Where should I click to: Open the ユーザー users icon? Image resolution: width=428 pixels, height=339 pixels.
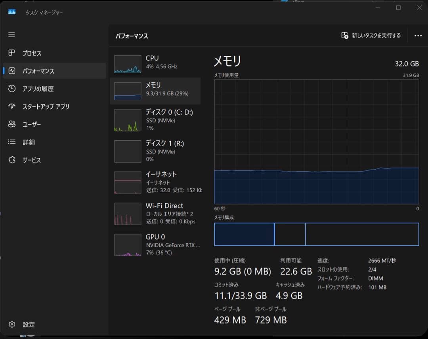[x=12, y=124]
